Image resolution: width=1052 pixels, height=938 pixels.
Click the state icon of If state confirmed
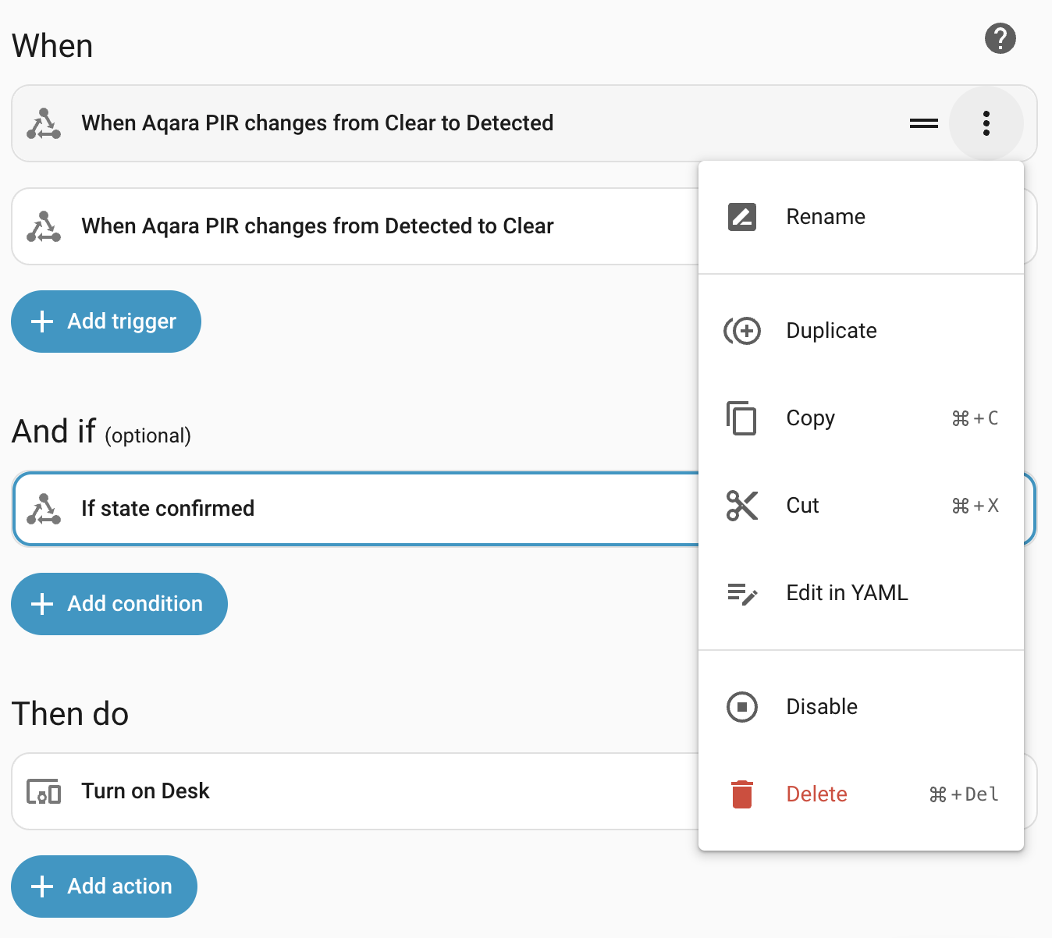(x=44, y=509)
